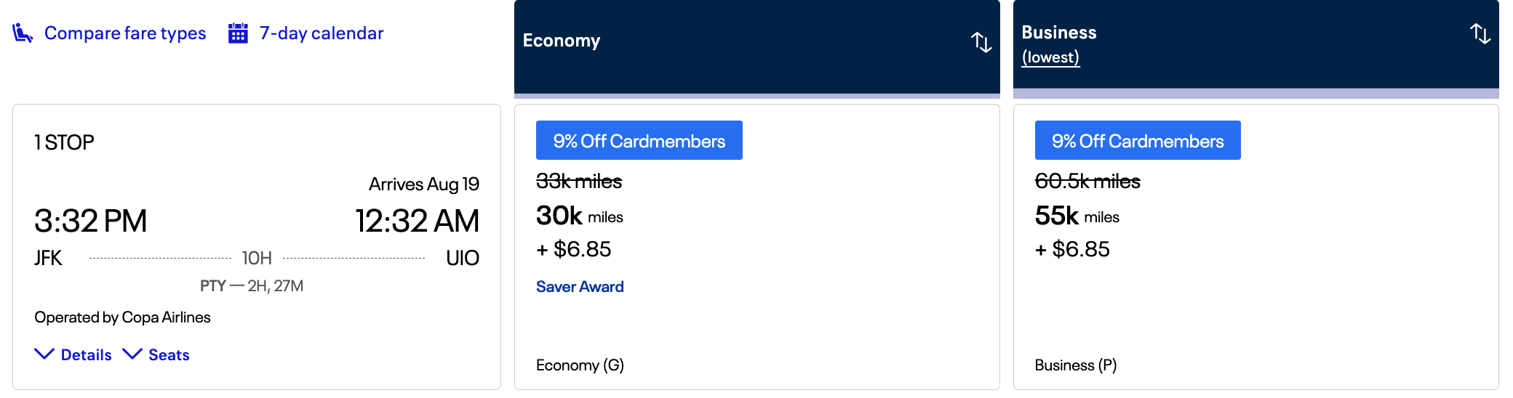
Task: Select the Business column header label
Action: (x=1058, y=33)
